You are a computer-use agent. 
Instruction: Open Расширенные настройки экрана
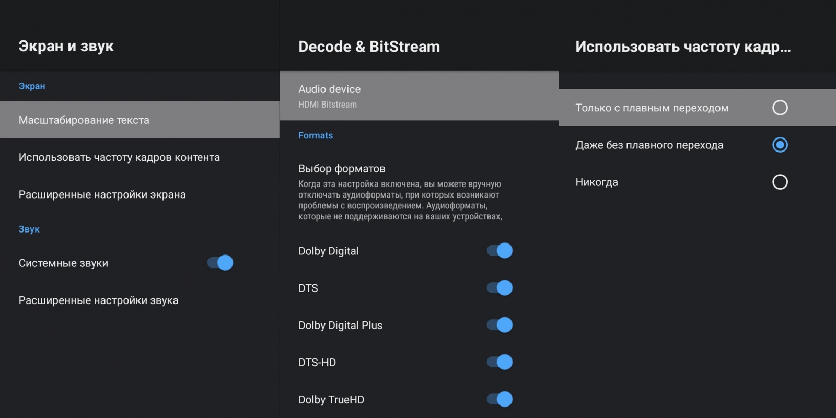tap(102, 194)
